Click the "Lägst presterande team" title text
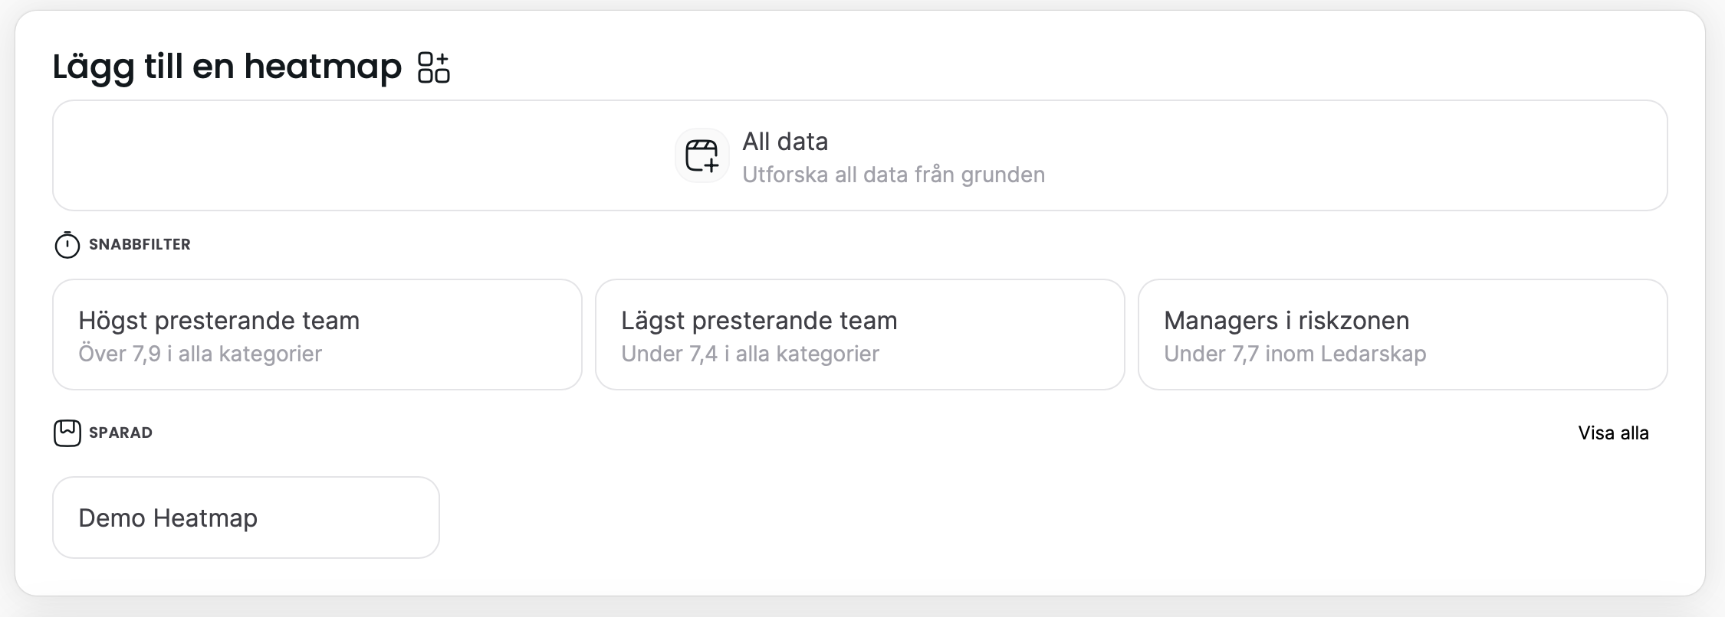Image resolution: width=1725 pixels, height=617 pixels. point(759,321)
